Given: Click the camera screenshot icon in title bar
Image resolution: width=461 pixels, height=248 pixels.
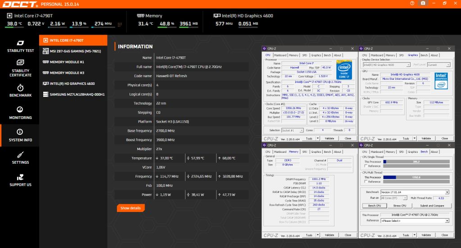Looking at the screenshot, I should pyautogui.click(x=423, y=3).
